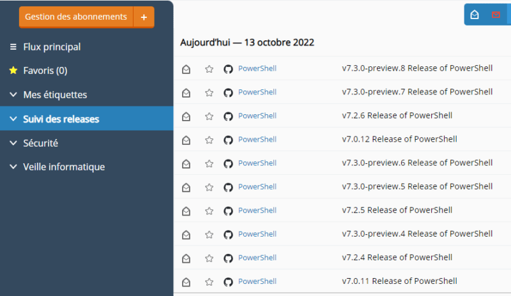
Task: Open PowerShell feed link in v7.3.0-preview.8 row
Action: (x=257, y=68)
